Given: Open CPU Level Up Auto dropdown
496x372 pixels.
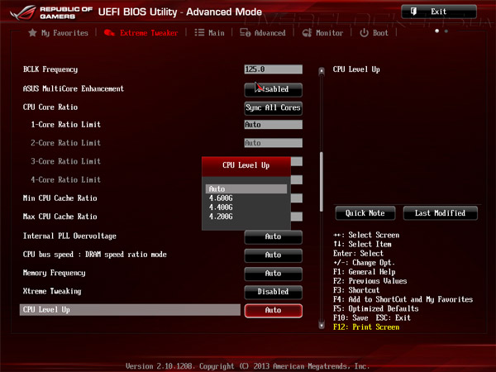Looking at the screenshot, I should pyautogui.click(x=274, y=310).
